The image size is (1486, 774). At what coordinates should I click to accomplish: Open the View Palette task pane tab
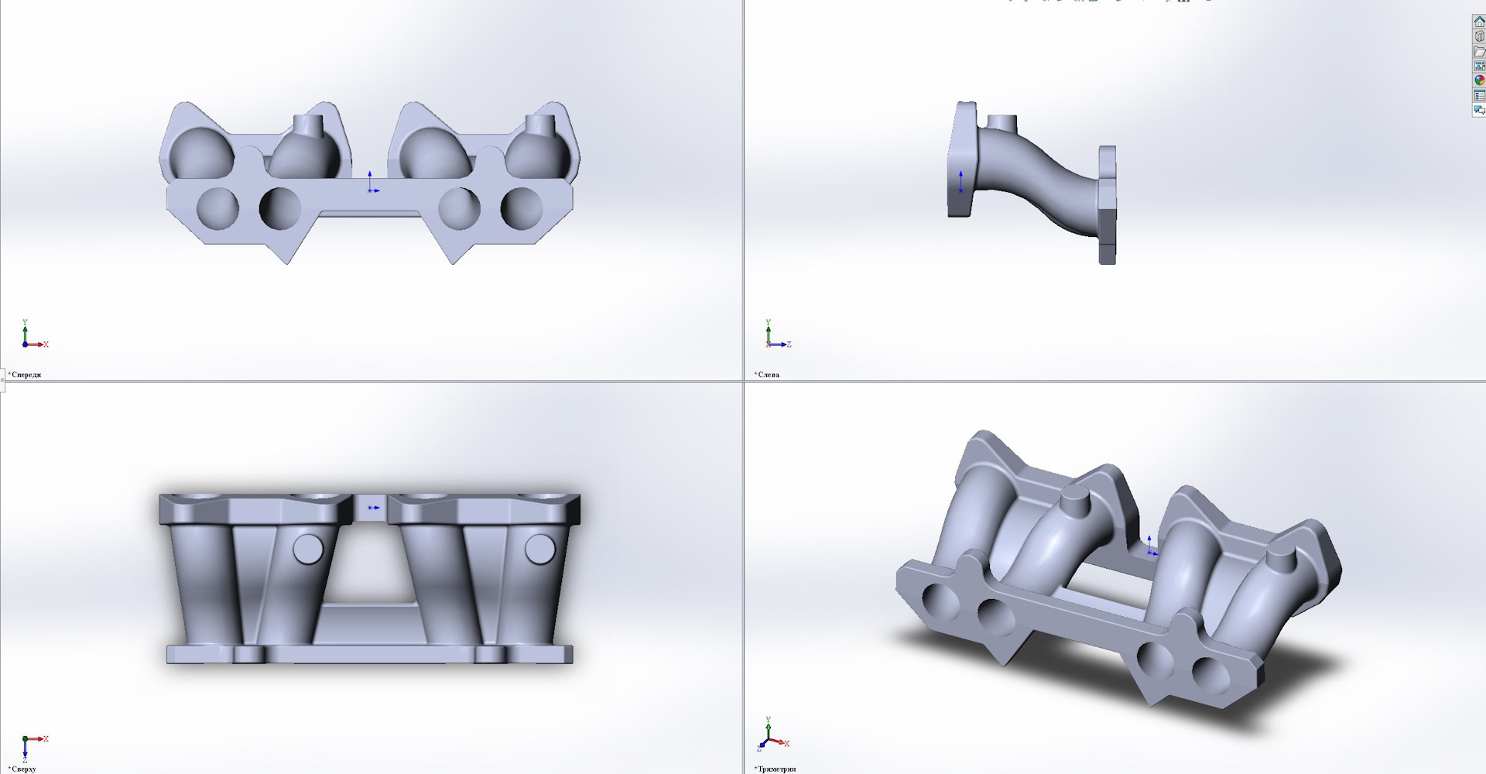(1479, 66)
